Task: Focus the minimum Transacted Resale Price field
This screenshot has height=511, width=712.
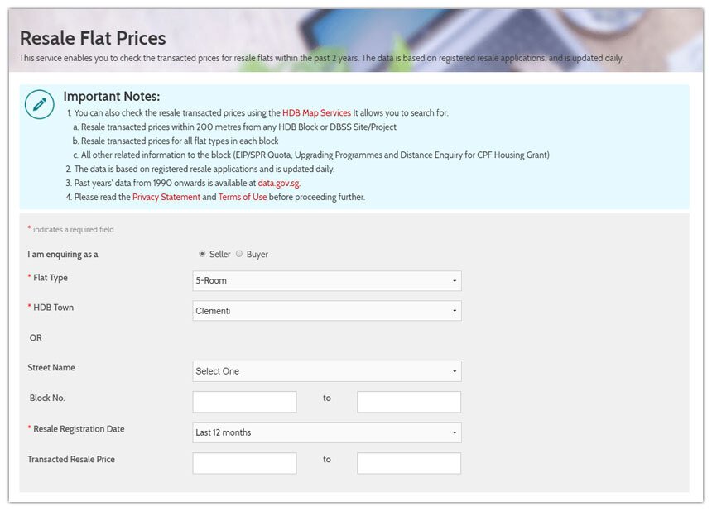Action: click(x=244, y=463)
